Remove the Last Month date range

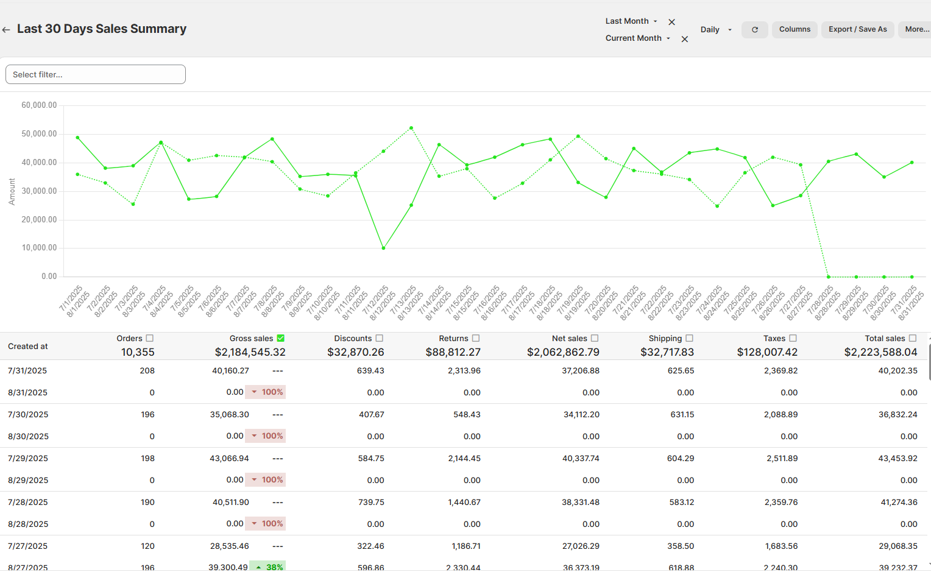tap(671, 22)
